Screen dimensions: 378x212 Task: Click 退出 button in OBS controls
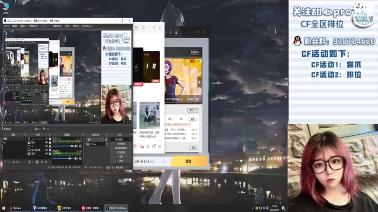tap(121, 161)
